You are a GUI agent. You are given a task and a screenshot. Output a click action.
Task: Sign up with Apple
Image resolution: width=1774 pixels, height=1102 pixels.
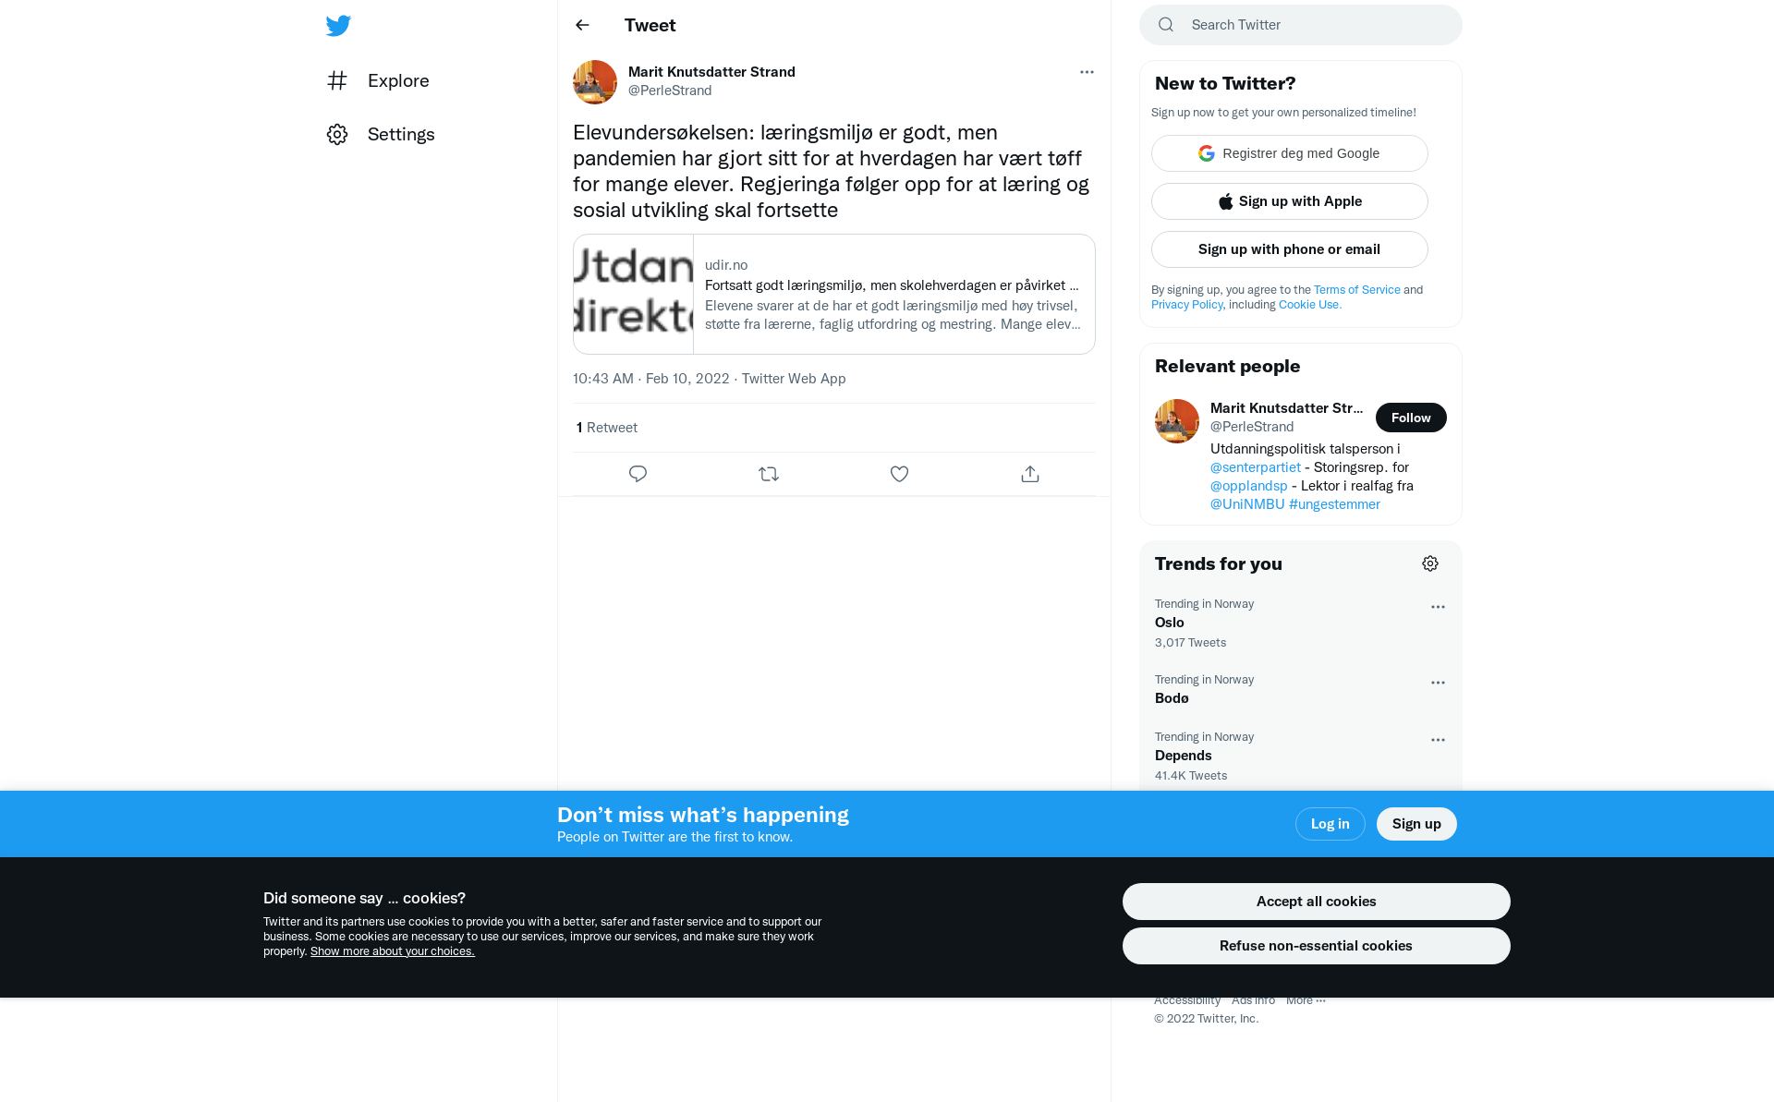pyautogui.click(x=1290, y=201)
